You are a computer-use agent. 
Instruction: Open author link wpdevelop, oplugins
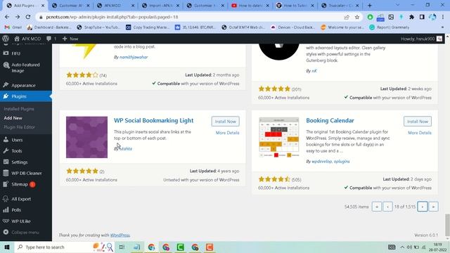tap(330, 162)
